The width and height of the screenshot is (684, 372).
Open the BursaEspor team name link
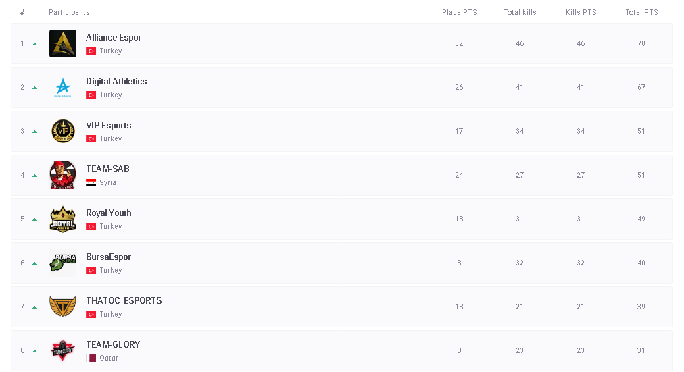point(108,257)
